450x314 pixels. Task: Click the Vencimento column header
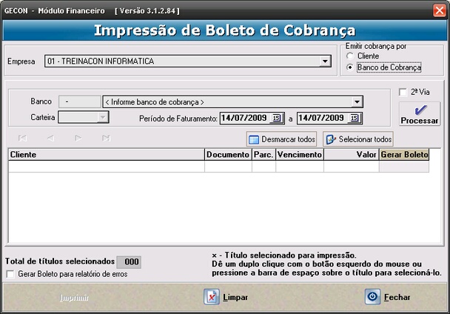click(300, 155)
